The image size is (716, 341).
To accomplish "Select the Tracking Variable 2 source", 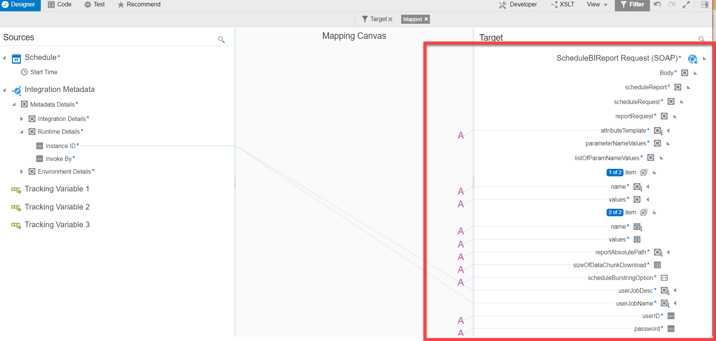I will click(x=57, y=207).
